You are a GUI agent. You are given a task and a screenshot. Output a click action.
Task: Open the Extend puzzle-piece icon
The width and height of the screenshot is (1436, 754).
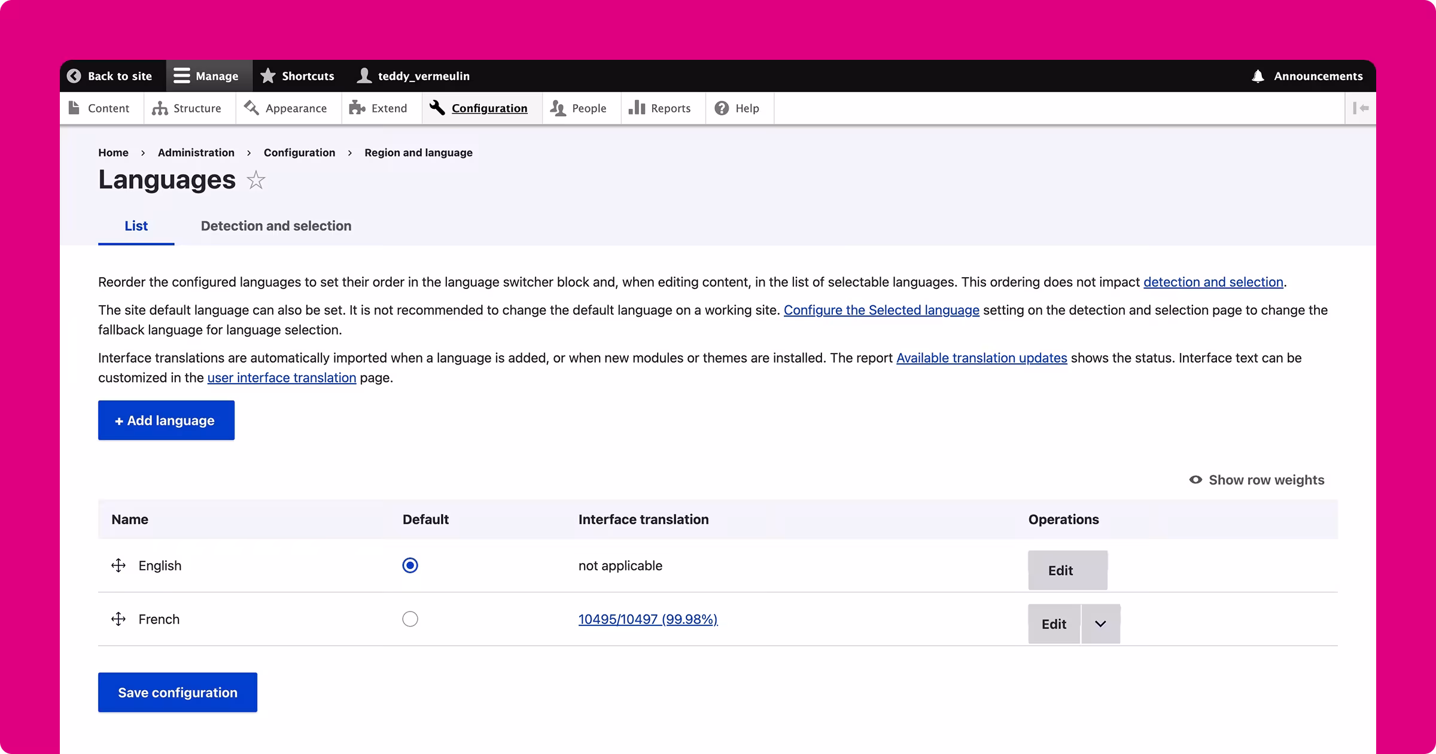tap(357, 108)
